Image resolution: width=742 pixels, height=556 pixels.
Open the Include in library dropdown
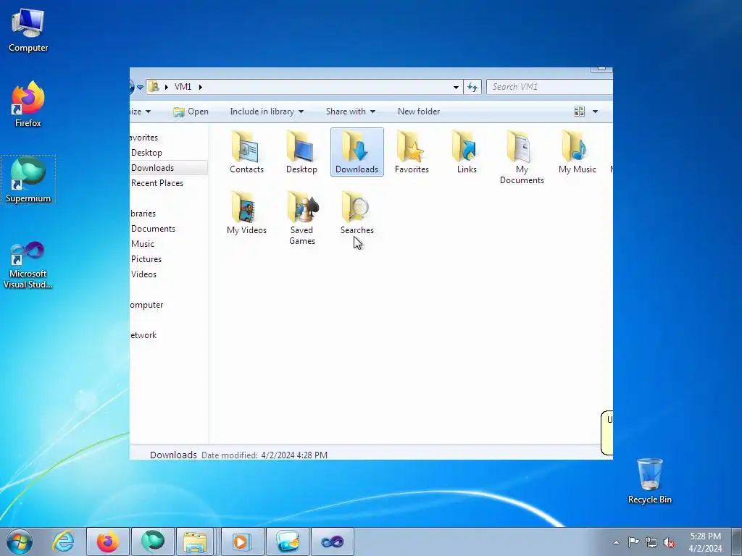(x=267, y=111)
